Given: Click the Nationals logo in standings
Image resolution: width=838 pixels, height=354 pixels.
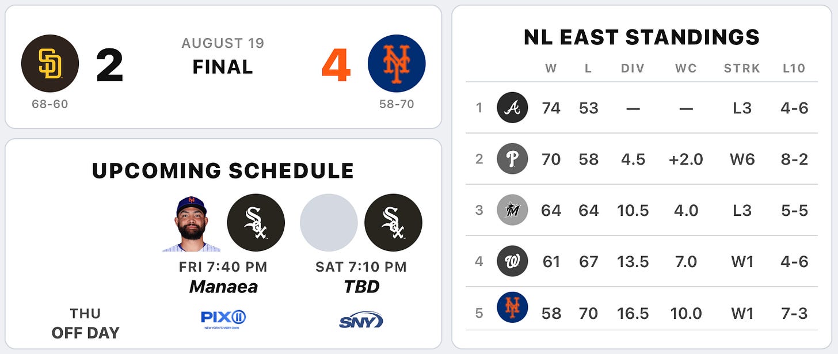Looking at the screenshot, I should [512, 261].
